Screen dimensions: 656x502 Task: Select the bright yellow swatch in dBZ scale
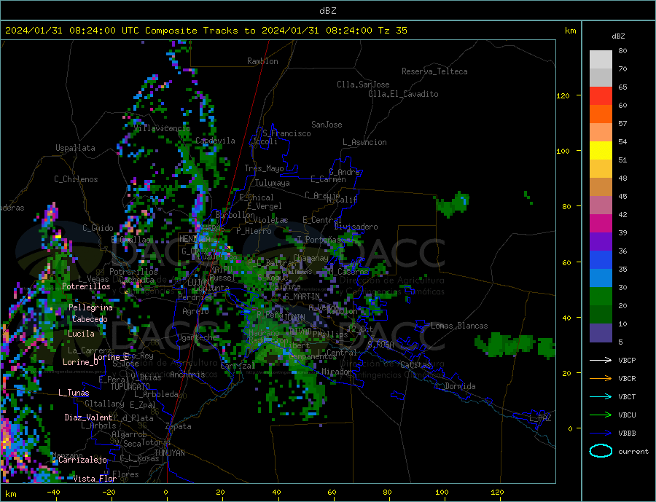(601, 151)
